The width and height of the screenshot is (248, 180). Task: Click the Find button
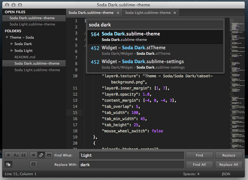point(199,155)
